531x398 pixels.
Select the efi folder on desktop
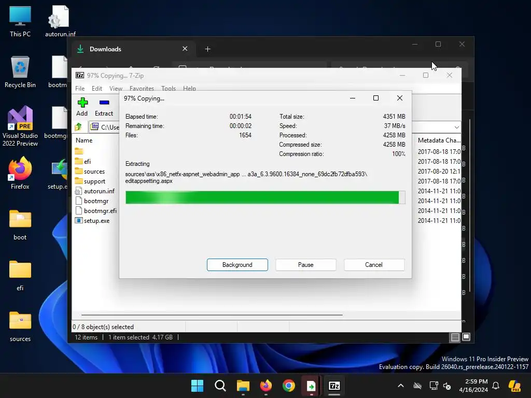pyautogui.click(x=20, y=275)
